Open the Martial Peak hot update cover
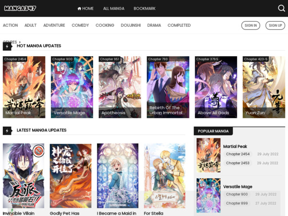 click(x=24, y=87)
